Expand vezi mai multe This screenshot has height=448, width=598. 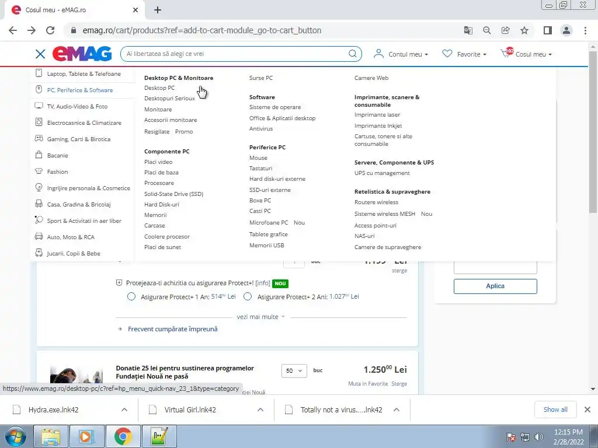tap(261, 317)
